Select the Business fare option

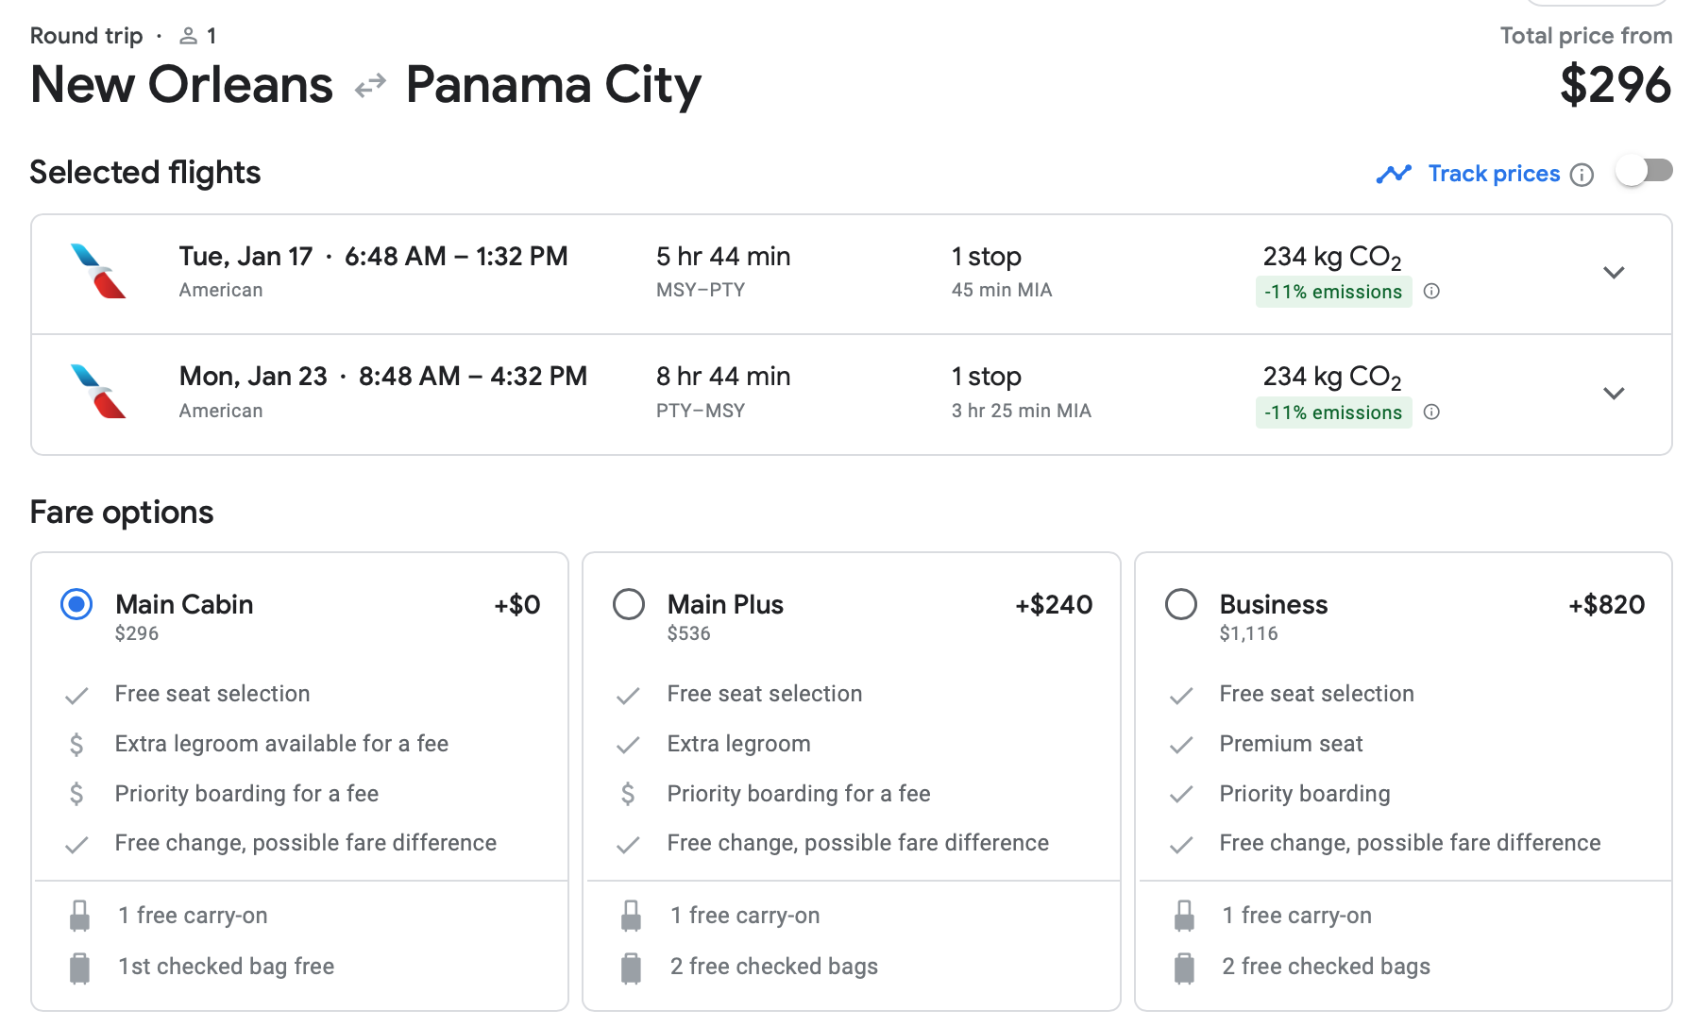click(x=1181, y=604)
